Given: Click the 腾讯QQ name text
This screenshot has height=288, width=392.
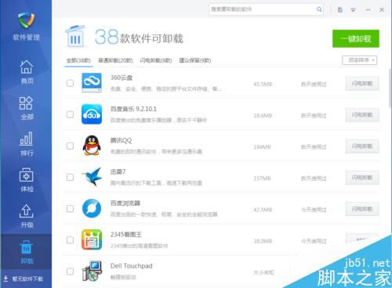Looking at the screenshot, I should coord(121,140).
